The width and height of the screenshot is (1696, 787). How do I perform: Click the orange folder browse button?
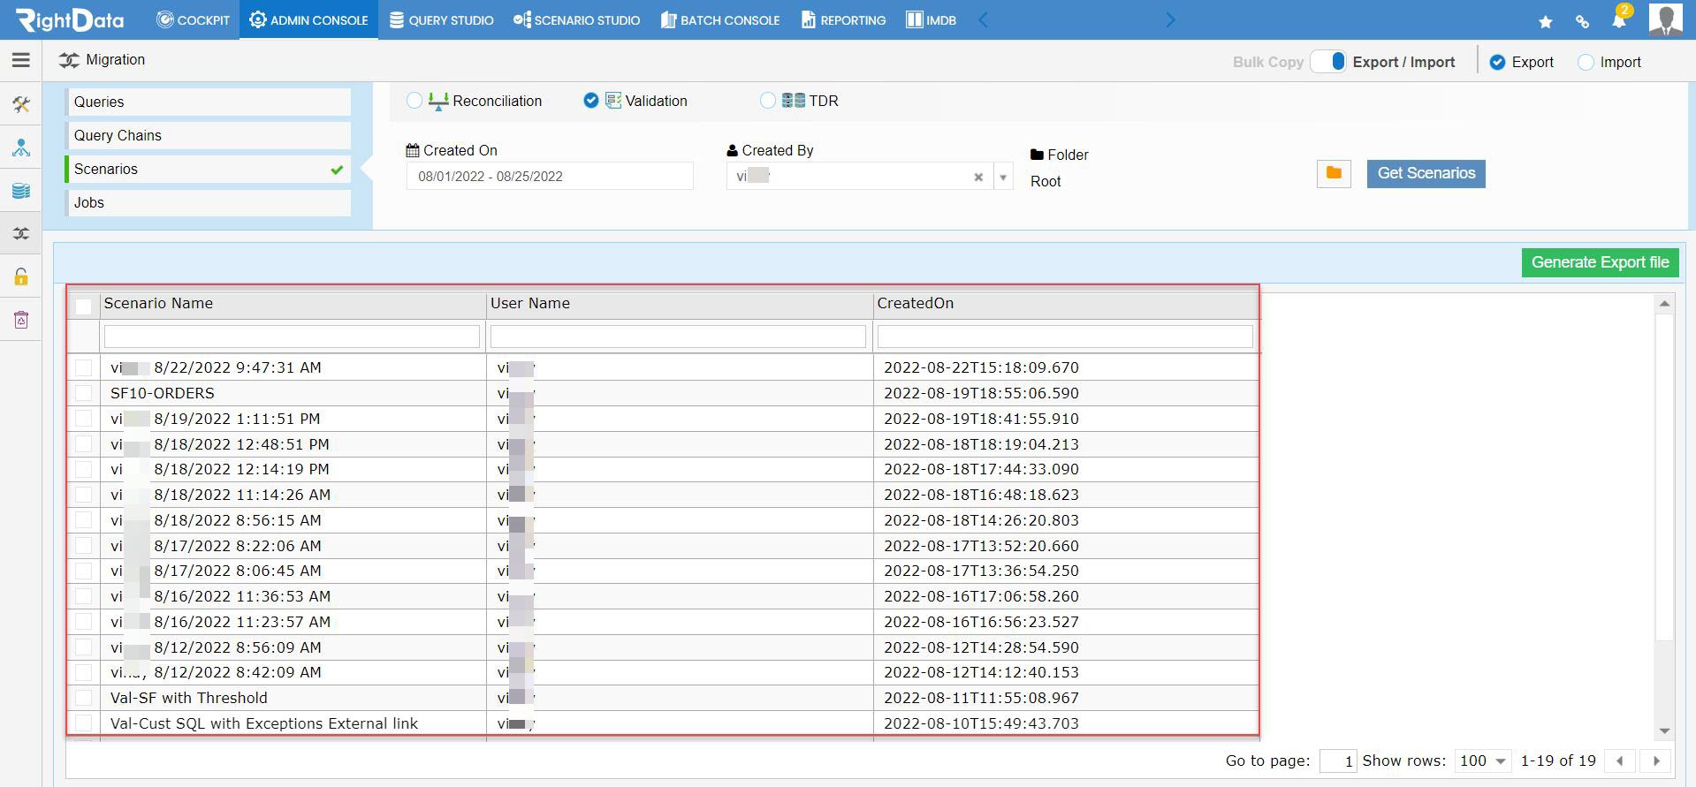coord(1334,173)
